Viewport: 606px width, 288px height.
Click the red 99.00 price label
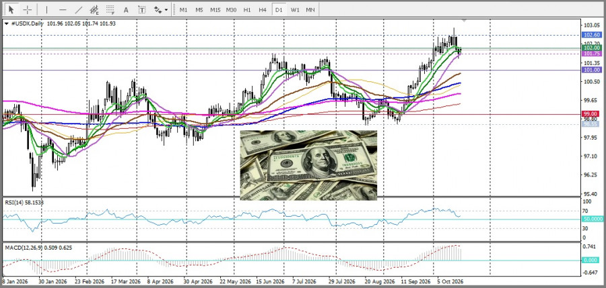pyautogui.click(x=591, y=114)
